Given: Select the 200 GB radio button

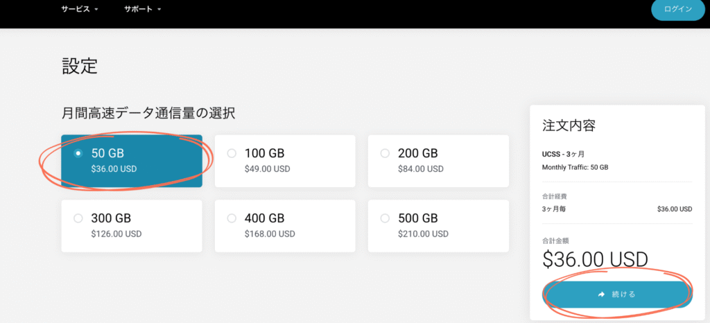Looking at the screenshot, I should point(385,153).
